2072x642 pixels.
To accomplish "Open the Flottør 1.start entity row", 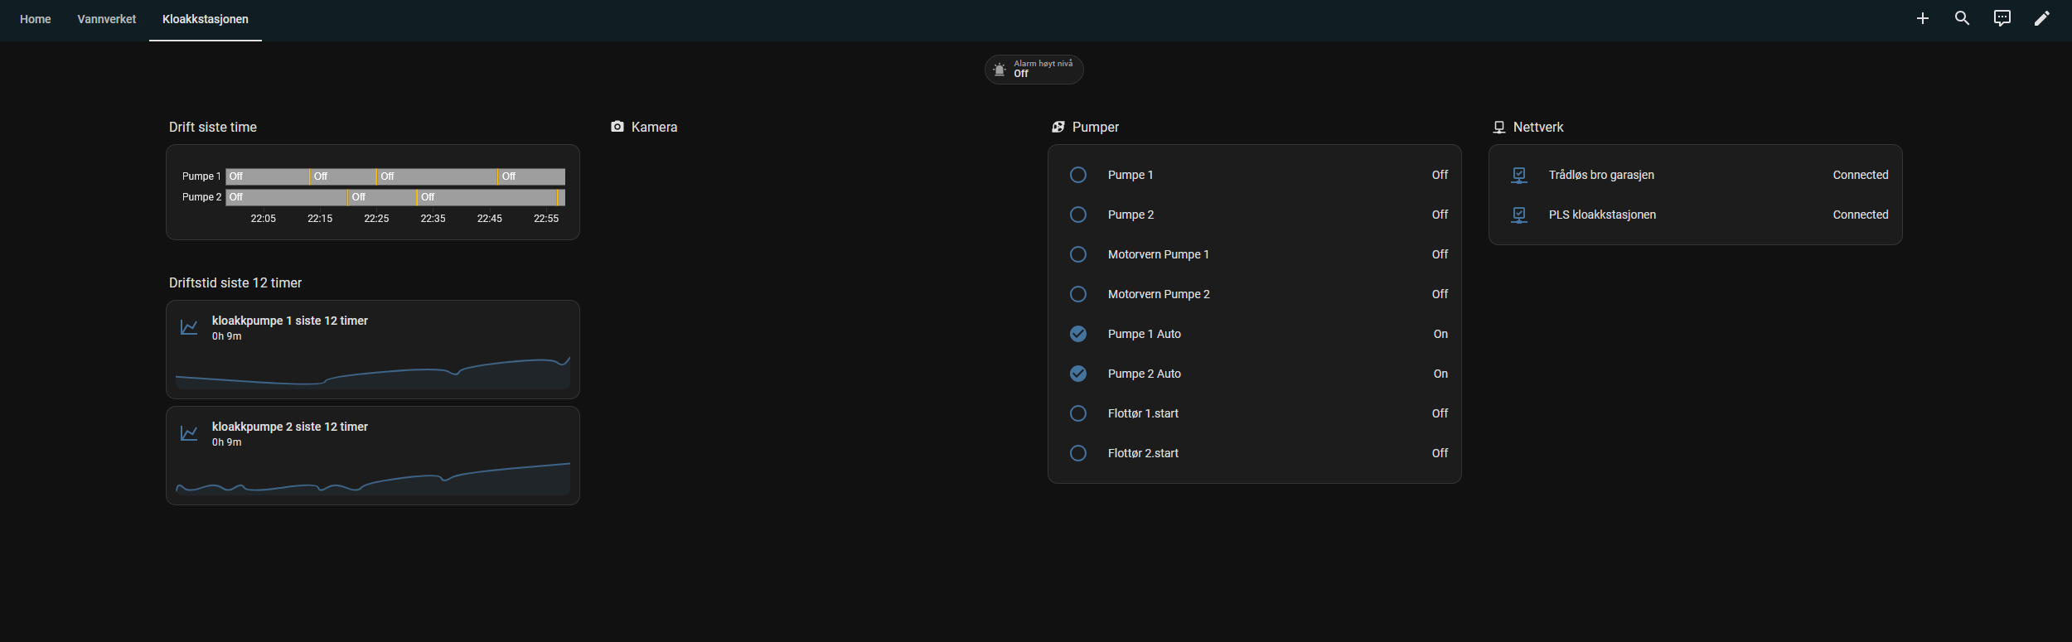I will pos(1142,413).
